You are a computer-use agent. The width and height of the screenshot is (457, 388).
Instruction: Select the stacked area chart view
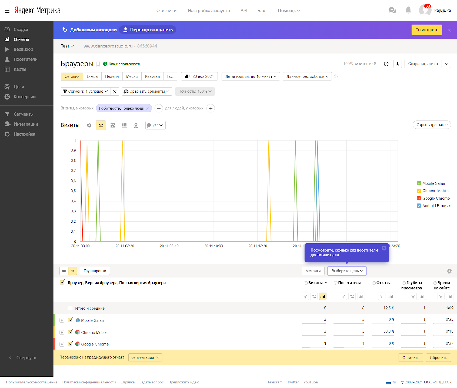113,125
